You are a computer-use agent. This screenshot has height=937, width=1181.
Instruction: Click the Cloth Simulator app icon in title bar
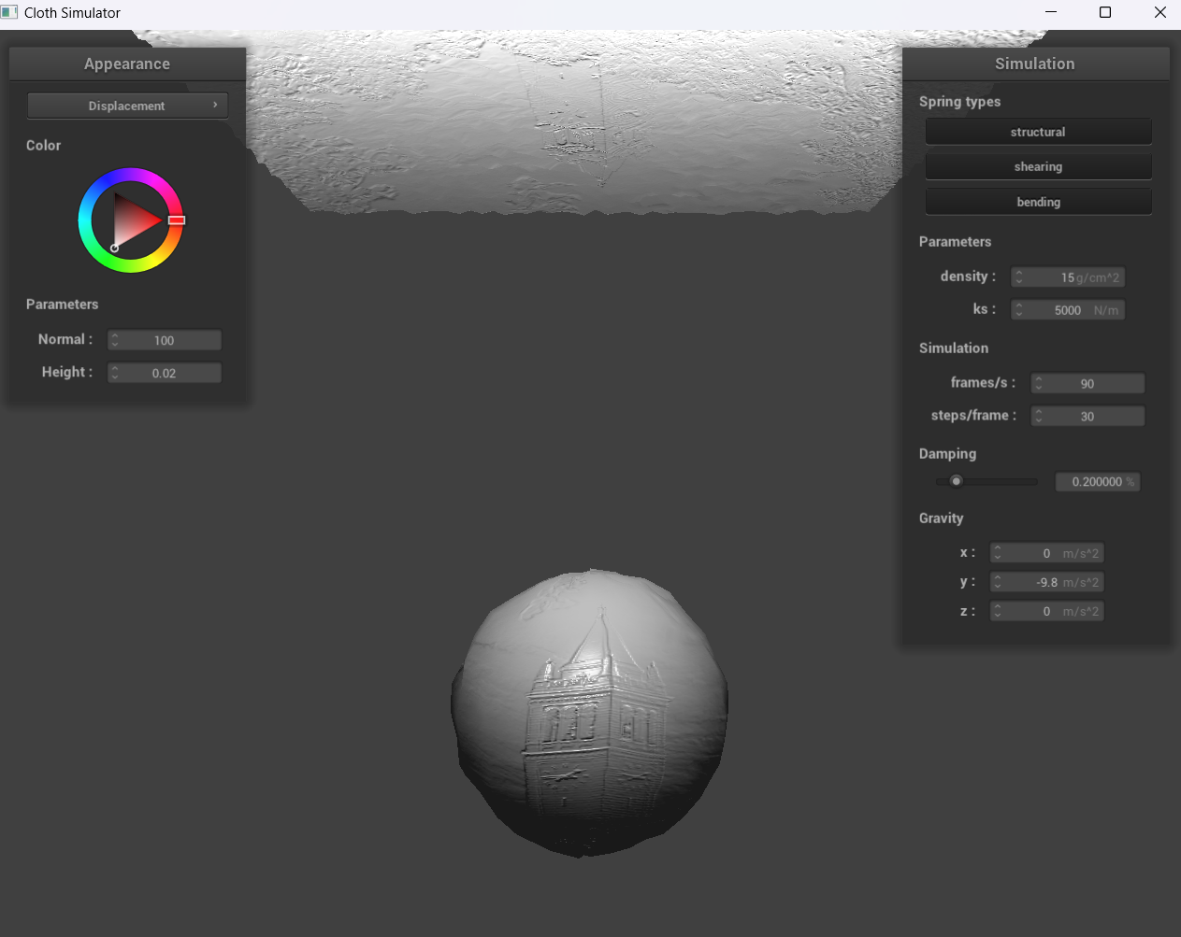point(10,12)
